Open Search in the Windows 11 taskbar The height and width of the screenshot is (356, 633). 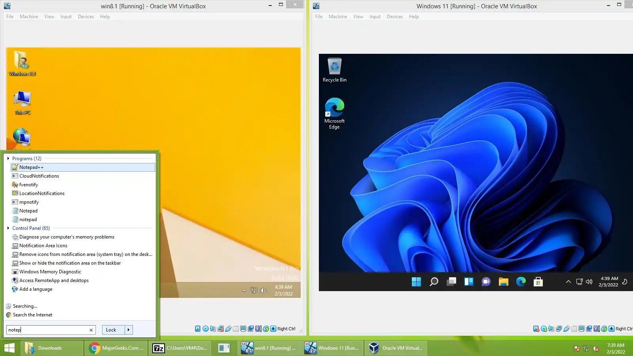click(434, 282)
